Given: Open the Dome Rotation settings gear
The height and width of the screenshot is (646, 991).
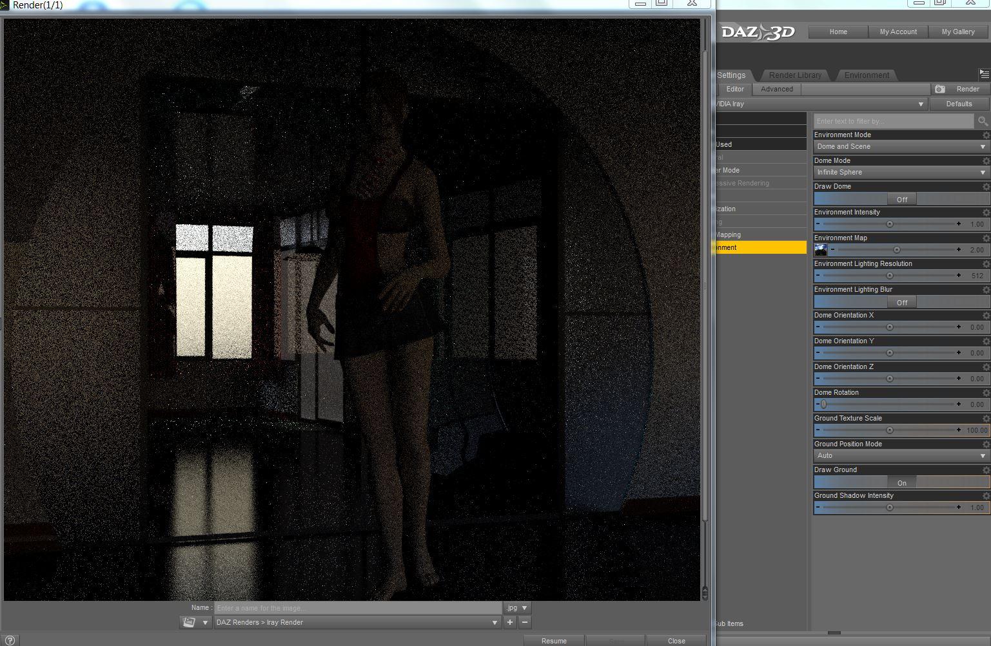Looking at the screenshot, I should (986, 393).
